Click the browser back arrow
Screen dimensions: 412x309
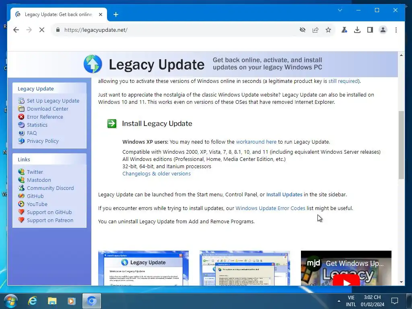click(16, 30)
